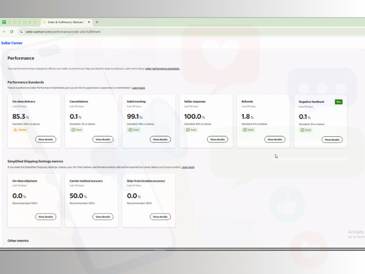Focus the address bar URL field
Viewport: 365px width, 274px height.
63,32
